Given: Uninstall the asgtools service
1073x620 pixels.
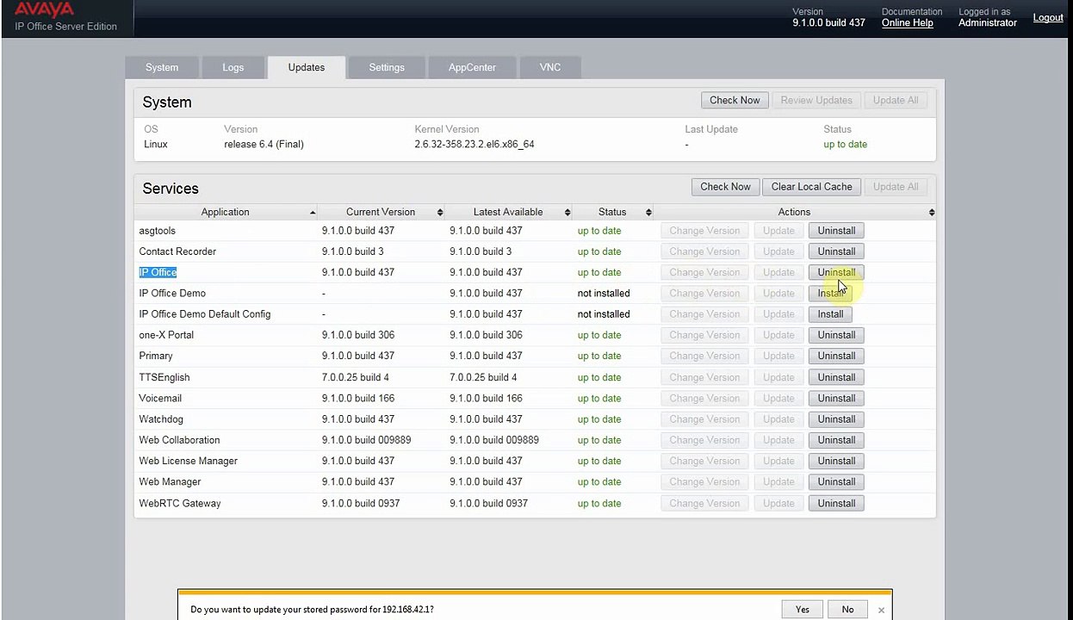Looking at the screenshot, I should pyautogui.click(x=836, y=231).
